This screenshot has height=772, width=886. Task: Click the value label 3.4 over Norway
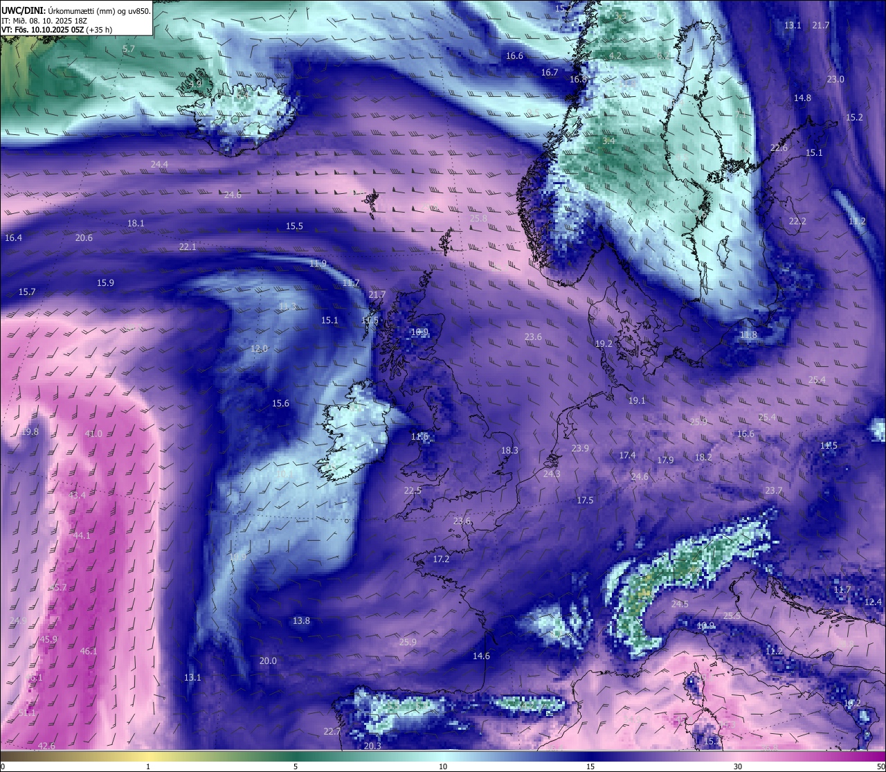pyautogui.click(x=608, y=141)
